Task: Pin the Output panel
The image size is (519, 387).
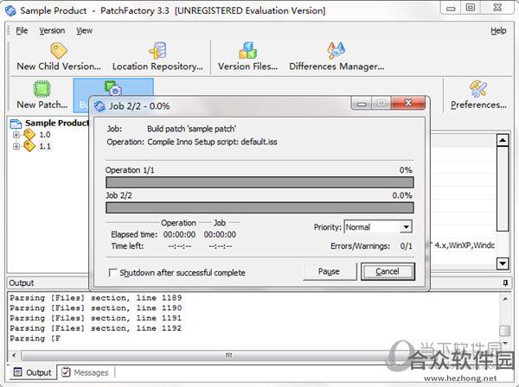Action: [x=505, y=282]
